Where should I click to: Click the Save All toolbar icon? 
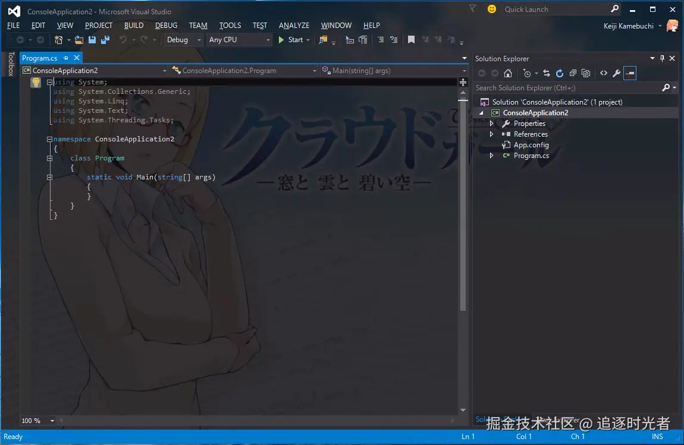[105, 40]
